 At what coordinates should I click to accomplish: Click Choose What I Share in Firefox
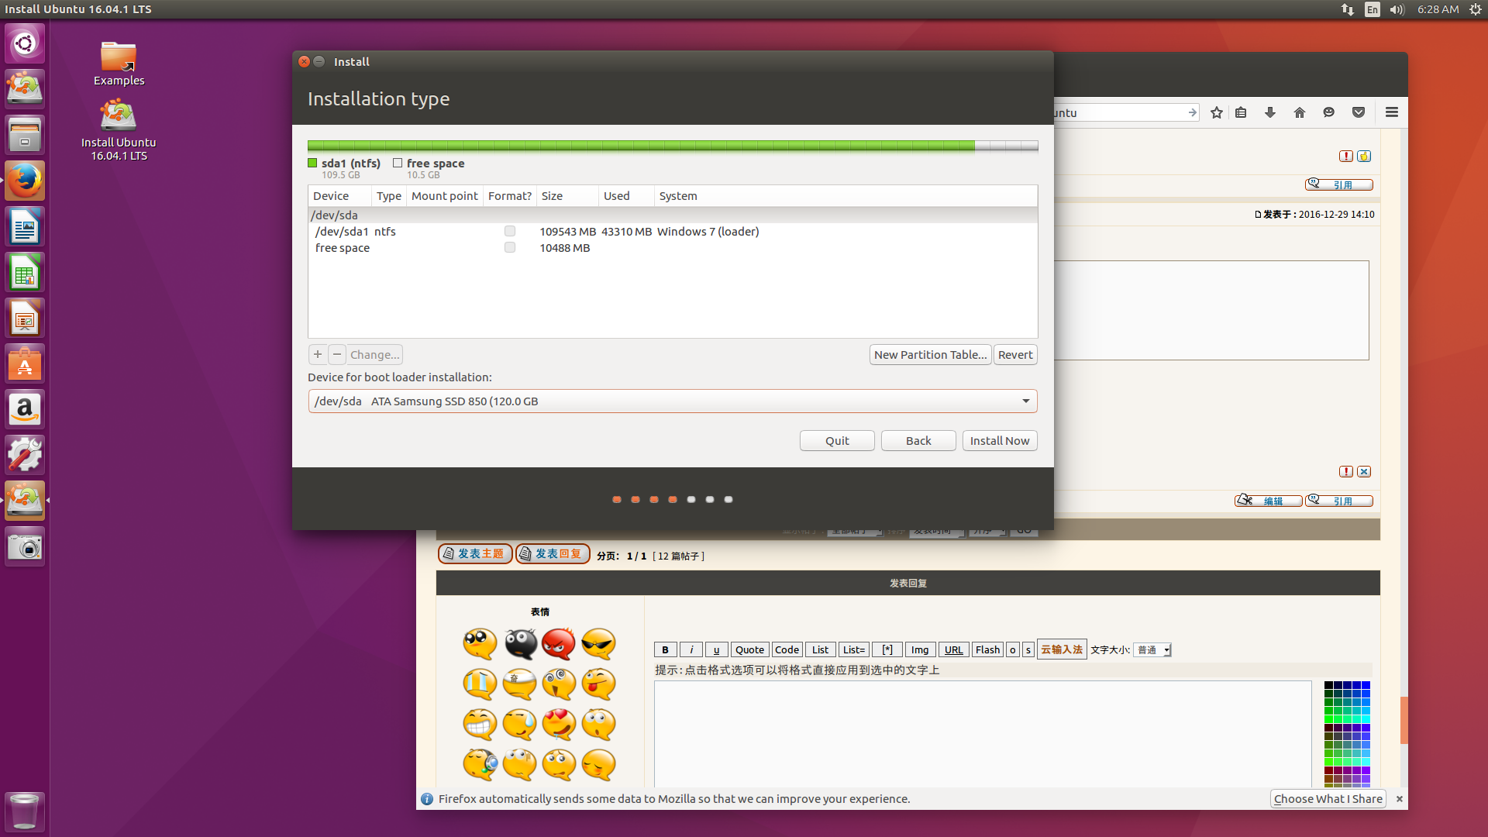[x=1328, y=798]
